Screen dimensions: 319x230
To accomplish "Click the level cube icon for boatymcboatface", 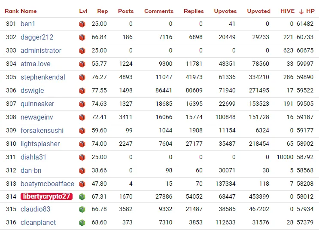I will [82, 184].
